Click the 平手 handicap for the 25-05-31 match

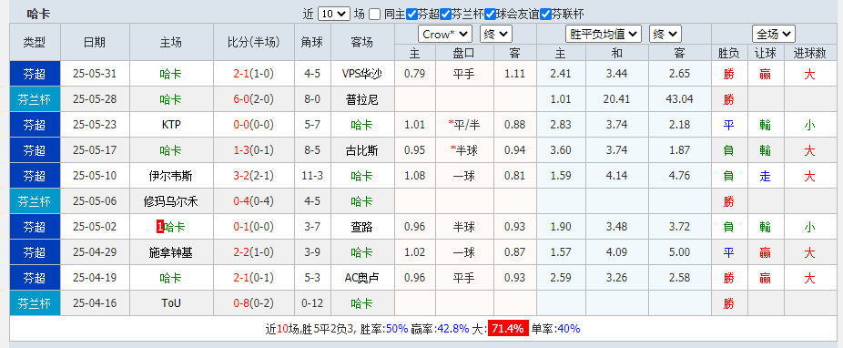464,74
